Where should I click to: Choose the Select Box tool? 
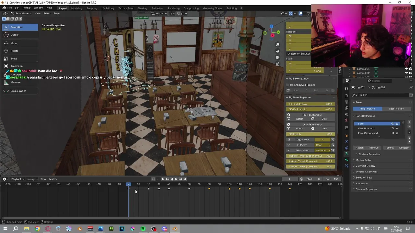click(19, 27)
